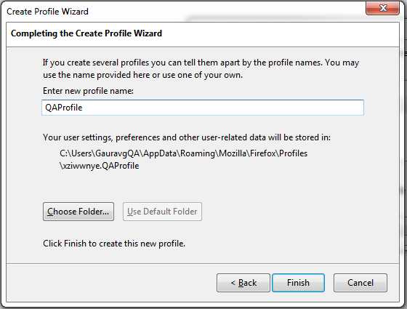407x309 pixels.
Task: Click the Finish button
Action: (x=298, y=283)
